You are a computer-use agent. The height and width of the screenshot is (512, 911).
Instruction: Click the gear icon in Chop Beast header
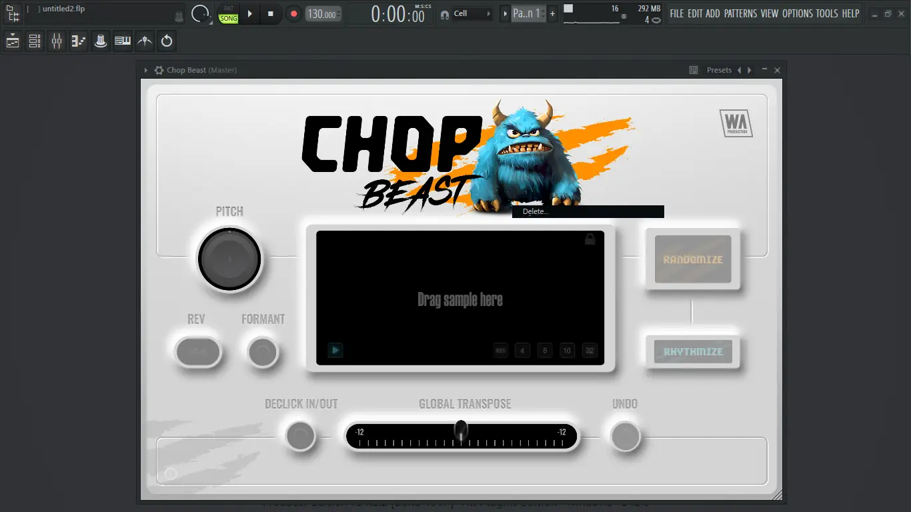pos(158,69)
